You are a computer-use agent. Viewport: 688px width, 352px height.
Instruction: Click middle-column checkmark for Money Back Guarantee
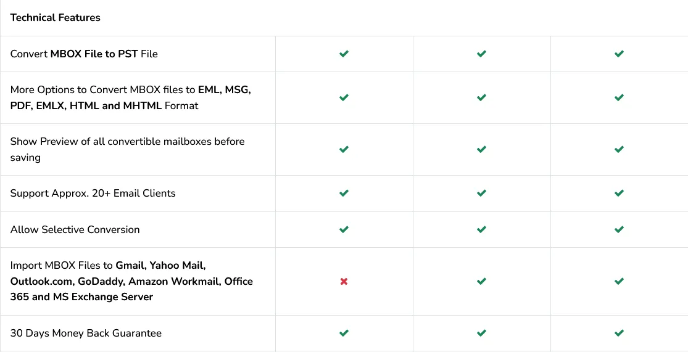pyautogui.click(x=481, y=333)
